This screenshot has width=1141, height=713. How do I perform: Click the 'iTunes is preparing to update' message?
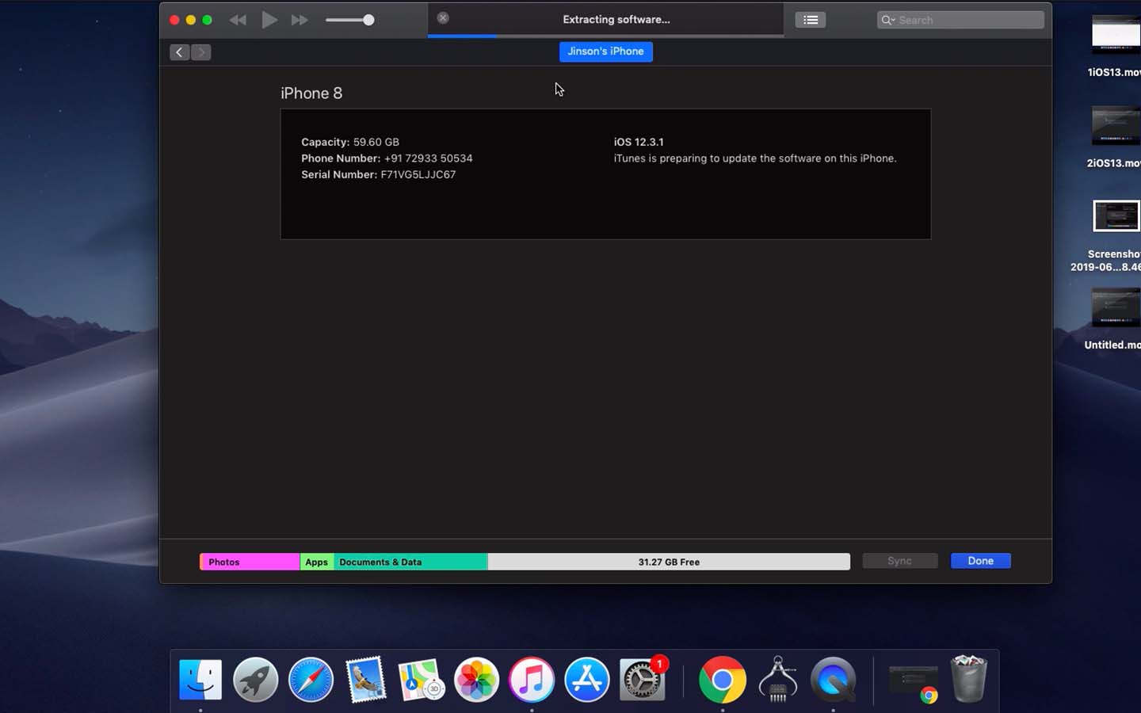(755, 158)
